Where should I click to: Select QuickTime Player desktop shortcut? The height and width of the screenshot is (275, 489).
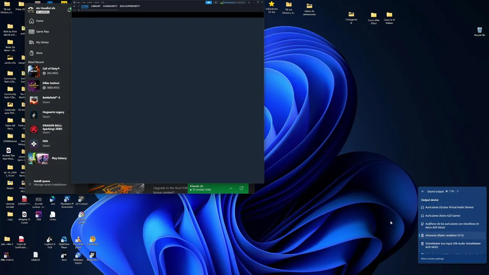click(64, 243)
